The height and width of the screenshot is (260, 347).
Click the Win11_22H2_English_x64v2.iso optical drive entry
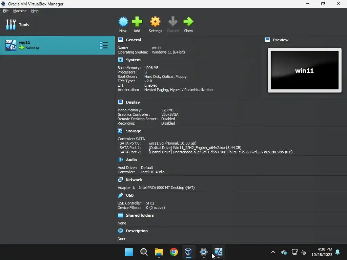pos(195,148)
